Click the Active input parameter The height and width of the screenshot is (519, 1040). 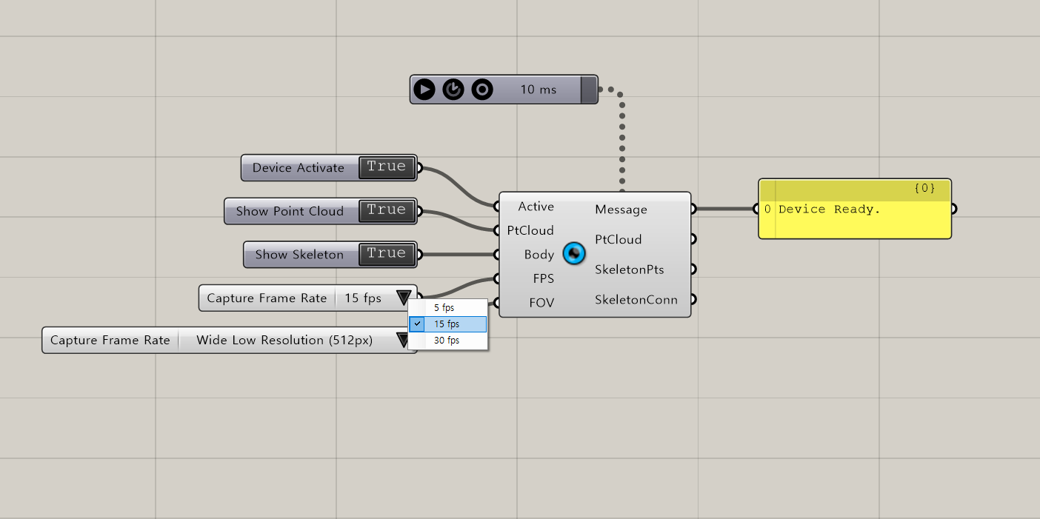[536, 206]
